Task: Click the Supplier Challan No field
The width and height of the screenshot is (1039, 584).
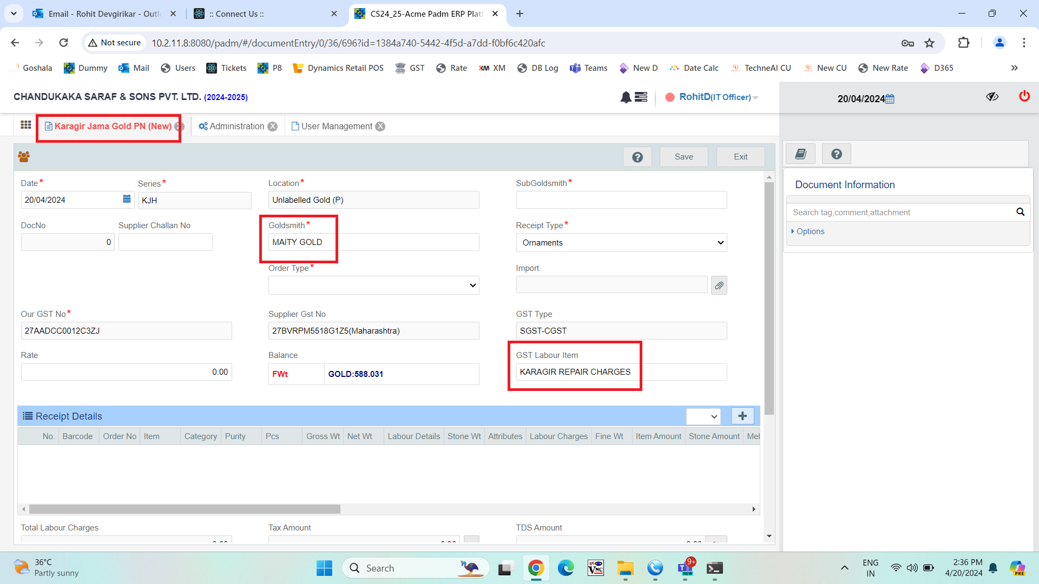Action: (166, 242)
